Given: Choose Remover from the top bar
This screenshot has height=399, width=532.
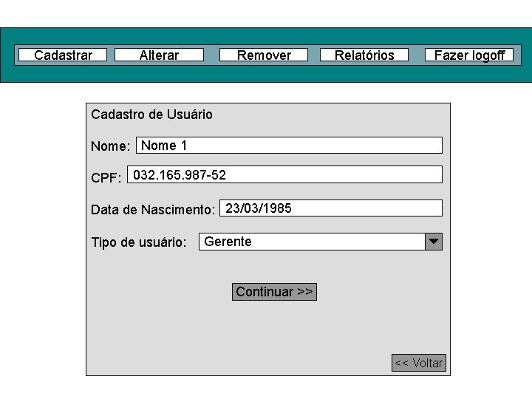Looking at the screenshot, I should point(264,55).
